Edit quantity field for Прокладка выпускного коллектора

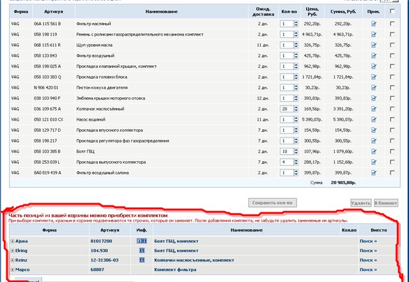[x=287, y=162]
